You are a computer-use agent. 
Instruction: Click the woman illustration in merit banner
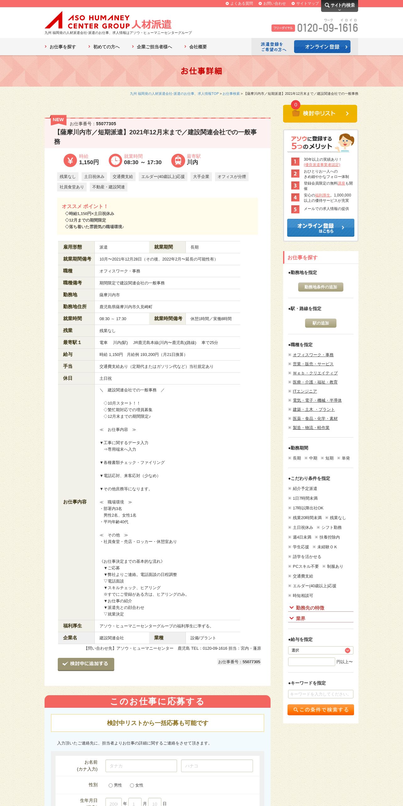tap(345, 142)
